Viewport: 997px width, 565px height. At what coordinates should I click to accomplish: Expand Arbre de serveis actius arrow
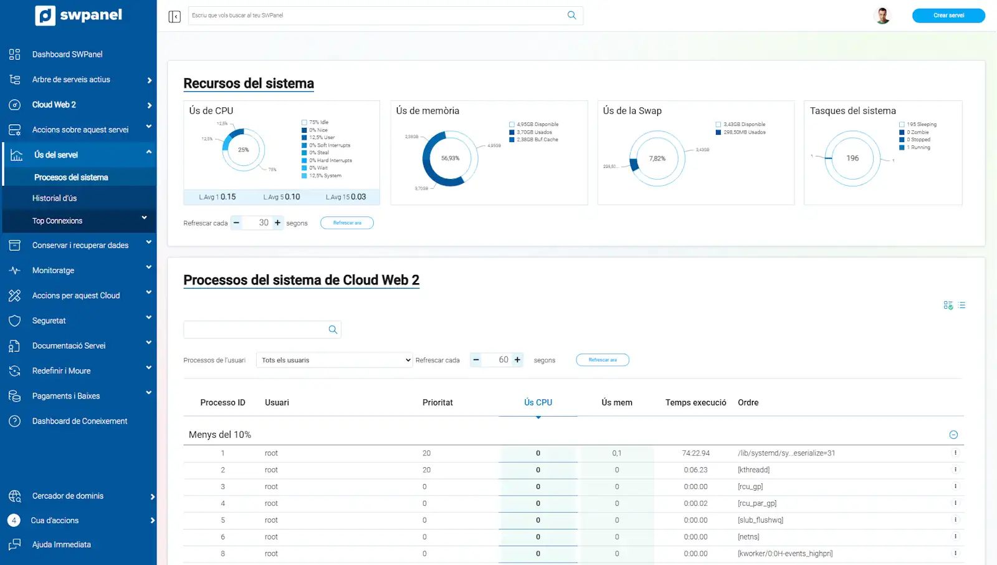pyautogui.click(x=150, y=80)
